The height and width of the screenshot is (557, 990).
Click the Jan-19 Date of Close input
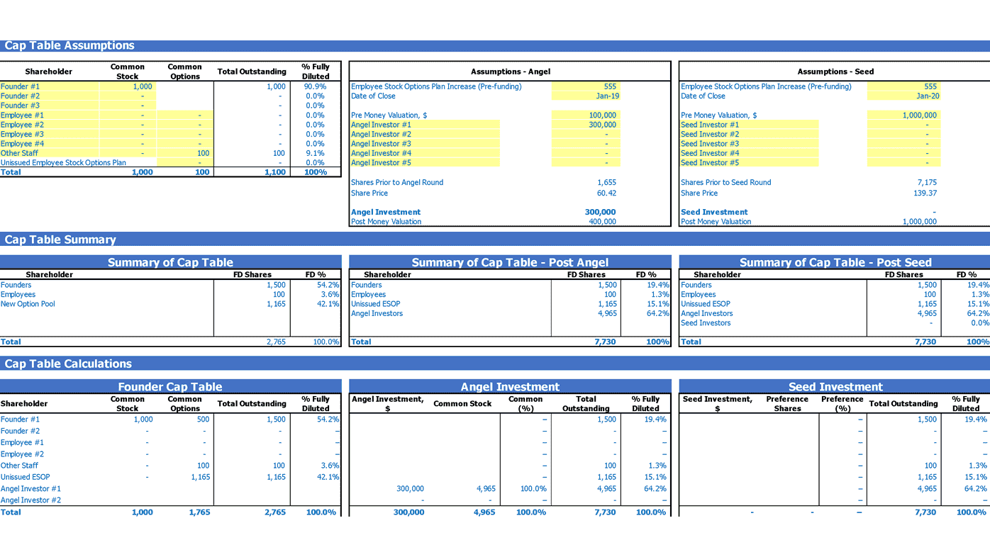(x=586, y=96)
